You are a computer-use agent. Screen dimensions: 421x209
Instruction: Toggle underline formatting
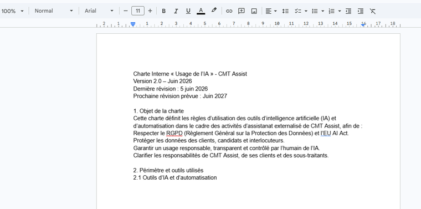click(x=188, y=11)
